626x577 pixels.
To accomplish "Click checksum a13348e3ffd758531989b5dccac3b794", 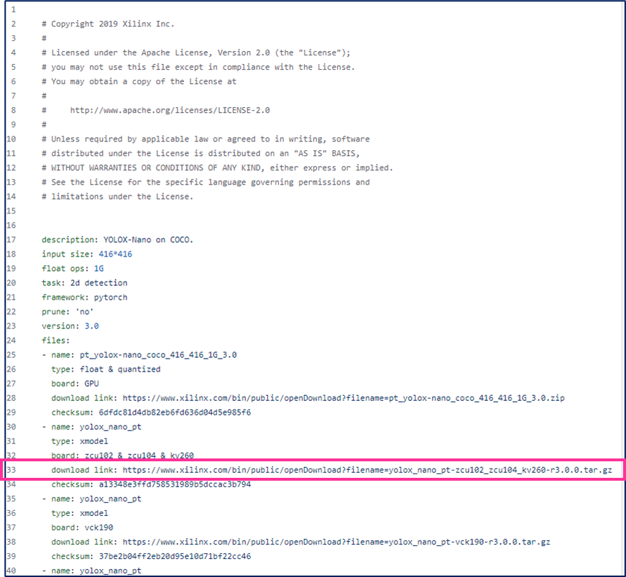I will [x=175, y=484].
